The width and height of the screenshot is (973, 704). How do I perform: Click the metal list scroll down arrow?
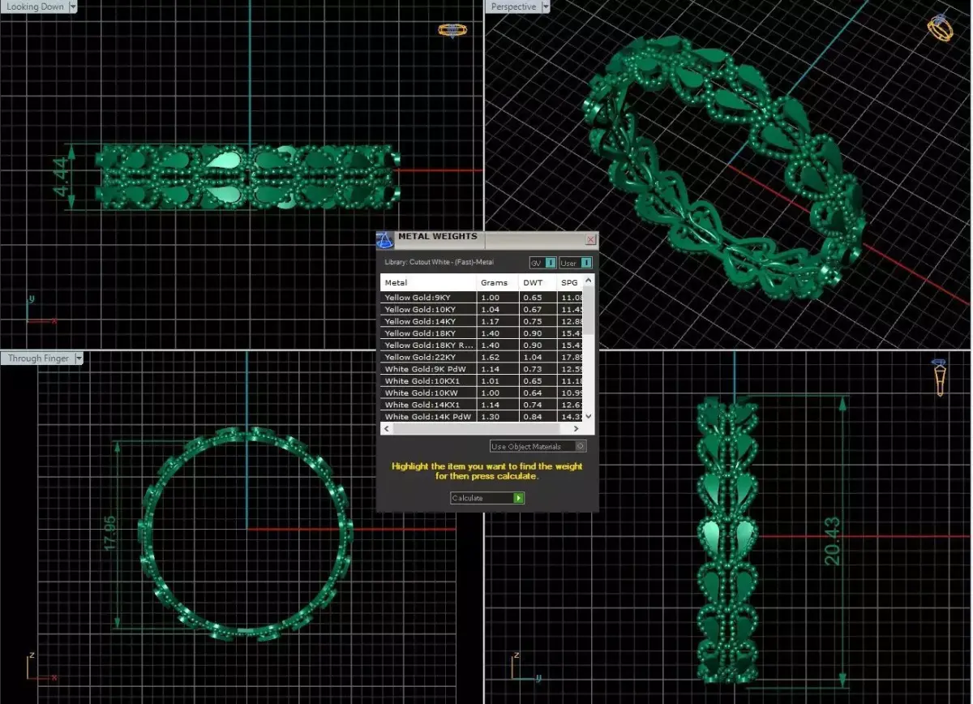click(x=589, y=416)
